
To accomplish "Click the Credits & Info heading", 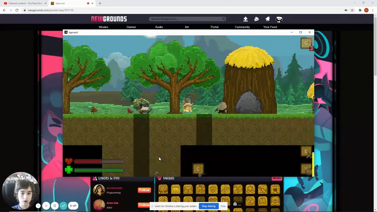I will [109, 178].
